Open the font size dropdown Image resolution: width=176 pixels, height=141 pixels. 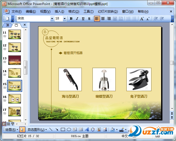(x=64, y=19)
